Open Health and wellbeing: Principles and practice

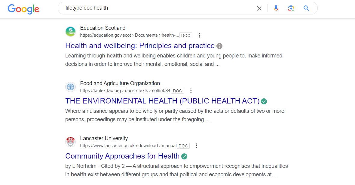140,45
